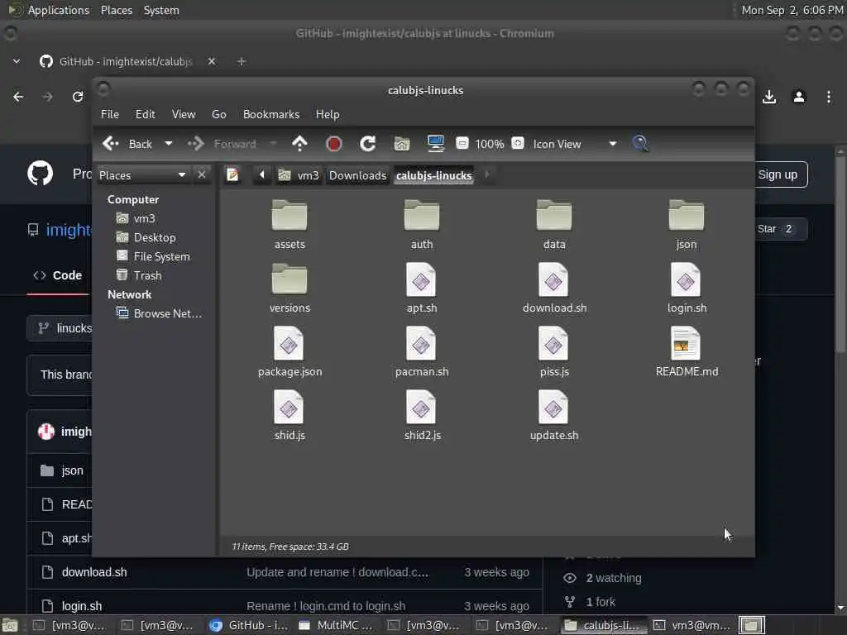The width and height of the screenshot is (847, 635).
Task: Select package.json file icon
Action: (x=289, y=343)
